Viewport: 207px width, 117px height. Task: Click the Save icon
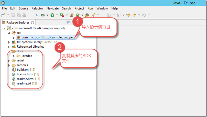click(13, 15)
